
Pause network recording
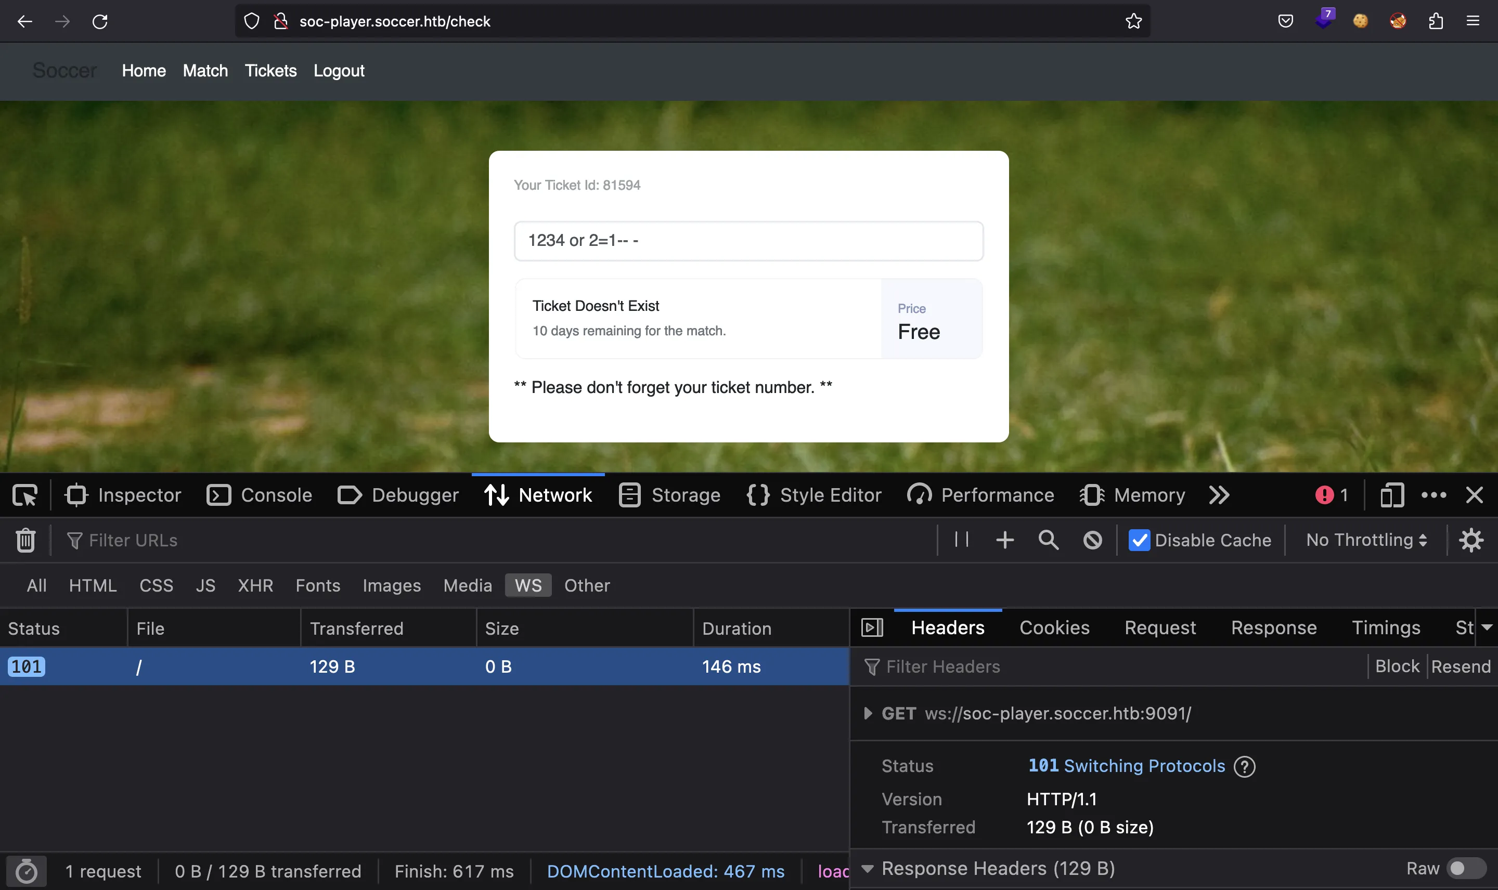tap(961, 539)
